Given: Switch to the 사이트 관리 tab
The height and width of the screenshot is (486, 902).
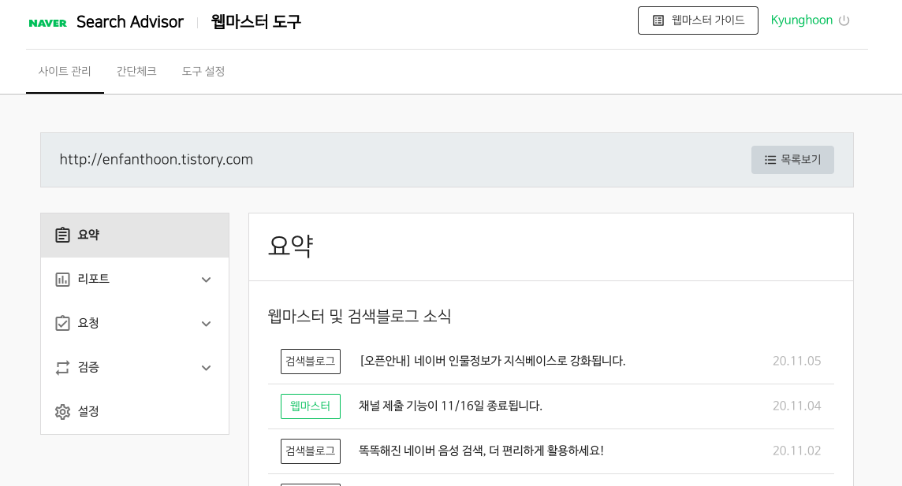Looking at the screenshot, I should [x=65, y=71].
